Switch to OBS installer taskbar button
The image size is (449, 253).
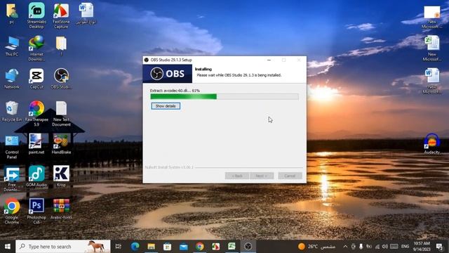click(248, 247)
